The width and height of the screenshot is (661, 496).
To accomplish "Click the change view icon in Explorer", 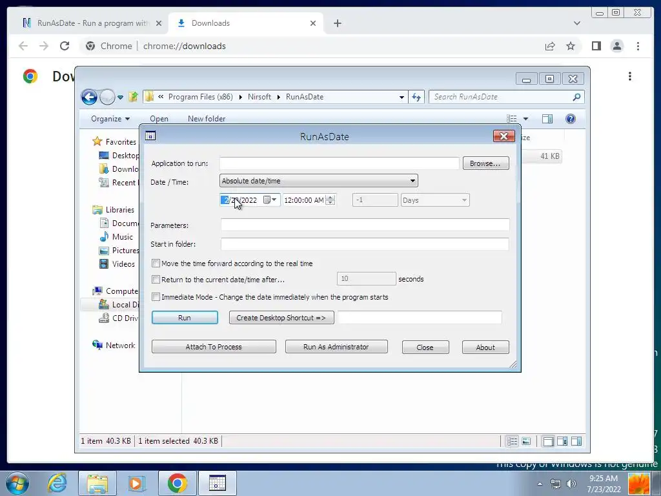I will [x=512, y=119].
